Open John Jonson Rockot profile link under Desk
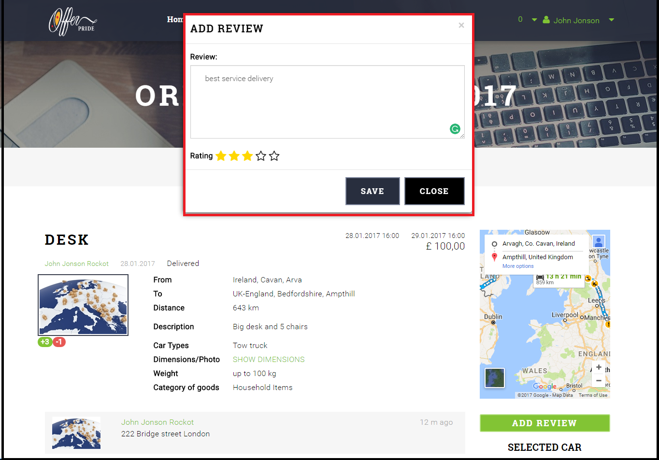This screenshot has width=659, height=460. (77, 264)
